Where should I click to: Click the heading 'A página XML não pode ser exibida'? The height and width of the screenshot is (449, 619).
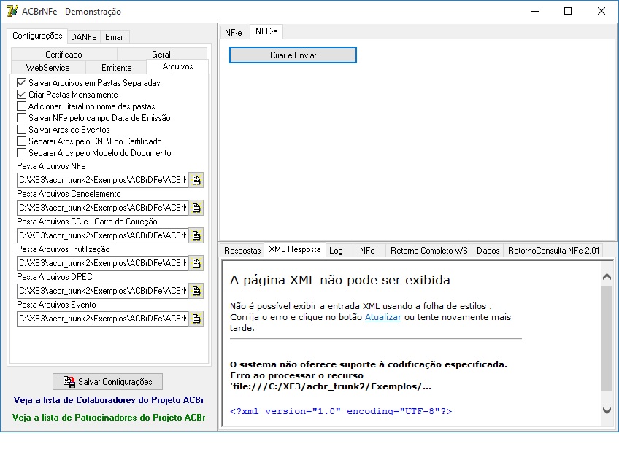pyautogui.click(x=340, y=281)
